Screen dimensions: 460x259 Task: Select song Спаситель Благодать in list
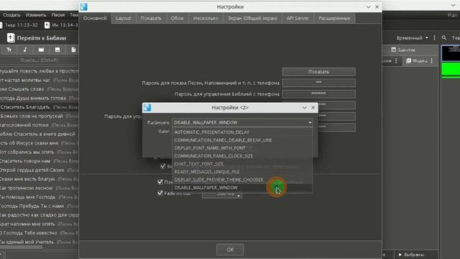click(x=40, y=107)
